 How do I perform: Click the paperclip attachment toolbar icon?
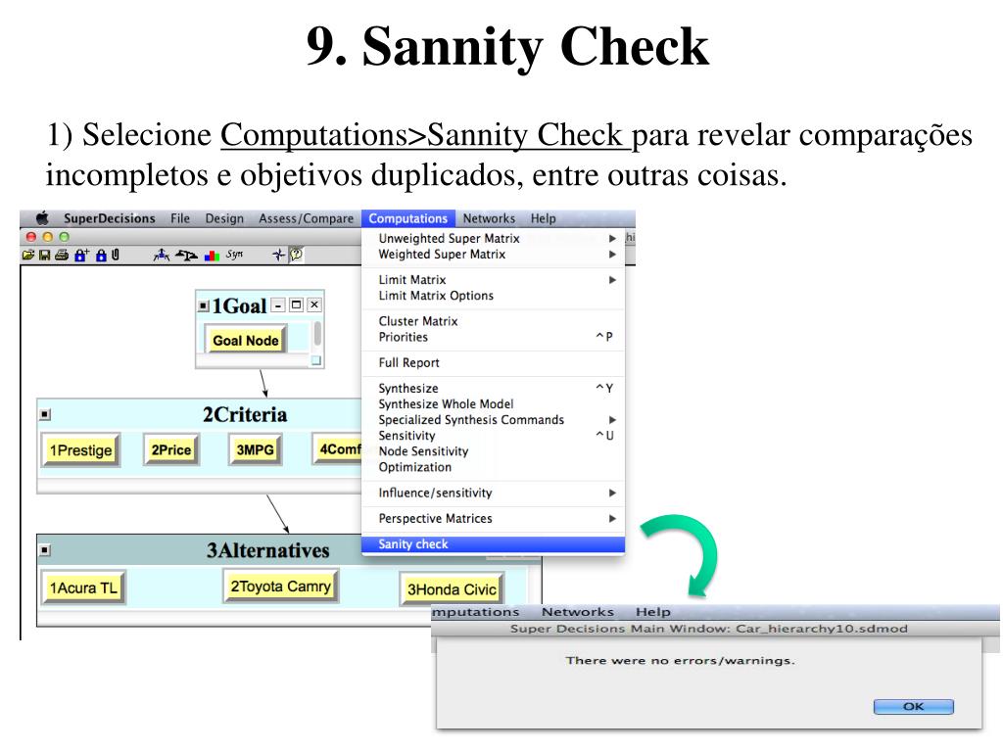[116, 255]
